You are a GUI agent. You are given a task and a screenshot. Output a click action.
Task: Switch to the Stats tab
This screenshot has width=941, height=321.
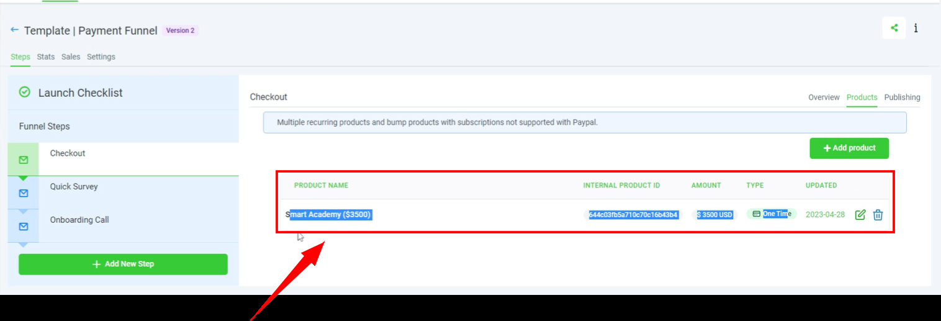pyautogui.click(x=46, y=57)
